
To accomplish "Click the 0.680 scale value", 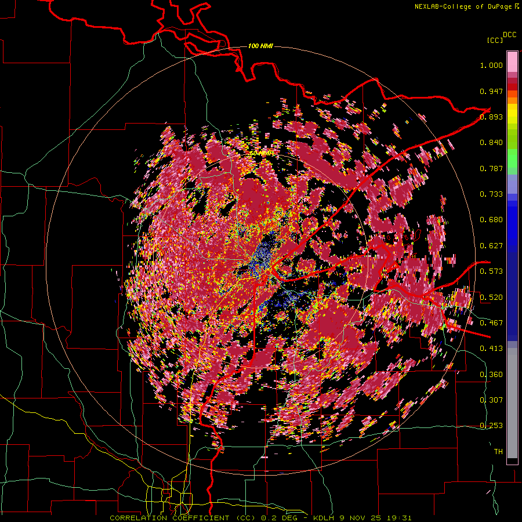I will pyautogui.click(x=491, y=220).
